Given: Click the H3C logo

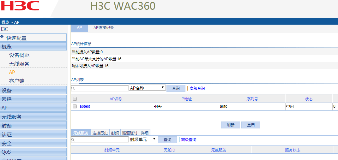Looking at the screenshot, I should (20, 6).
